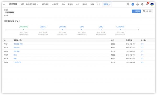The image size is (157, 95).
Task: Add a new milestone with + 里程碑 button
Action: coord(136,11)
